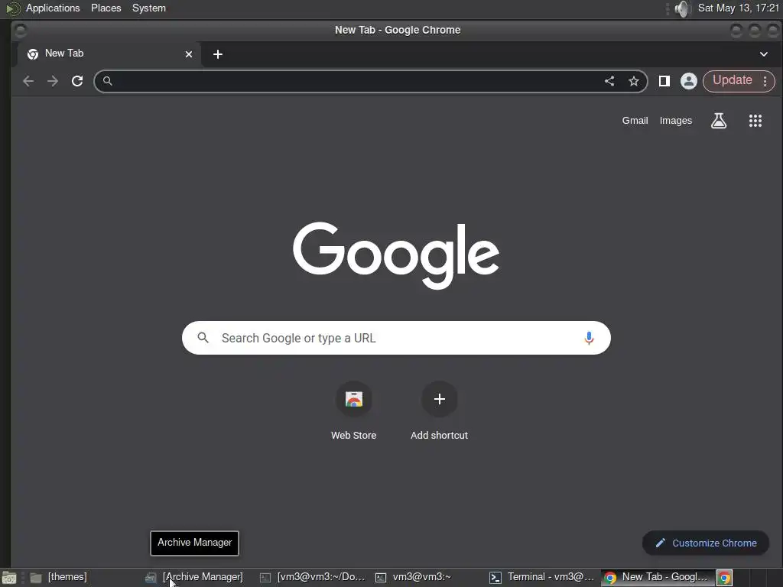
Task: Open Gmail link
Action: [x=635, y=120]
